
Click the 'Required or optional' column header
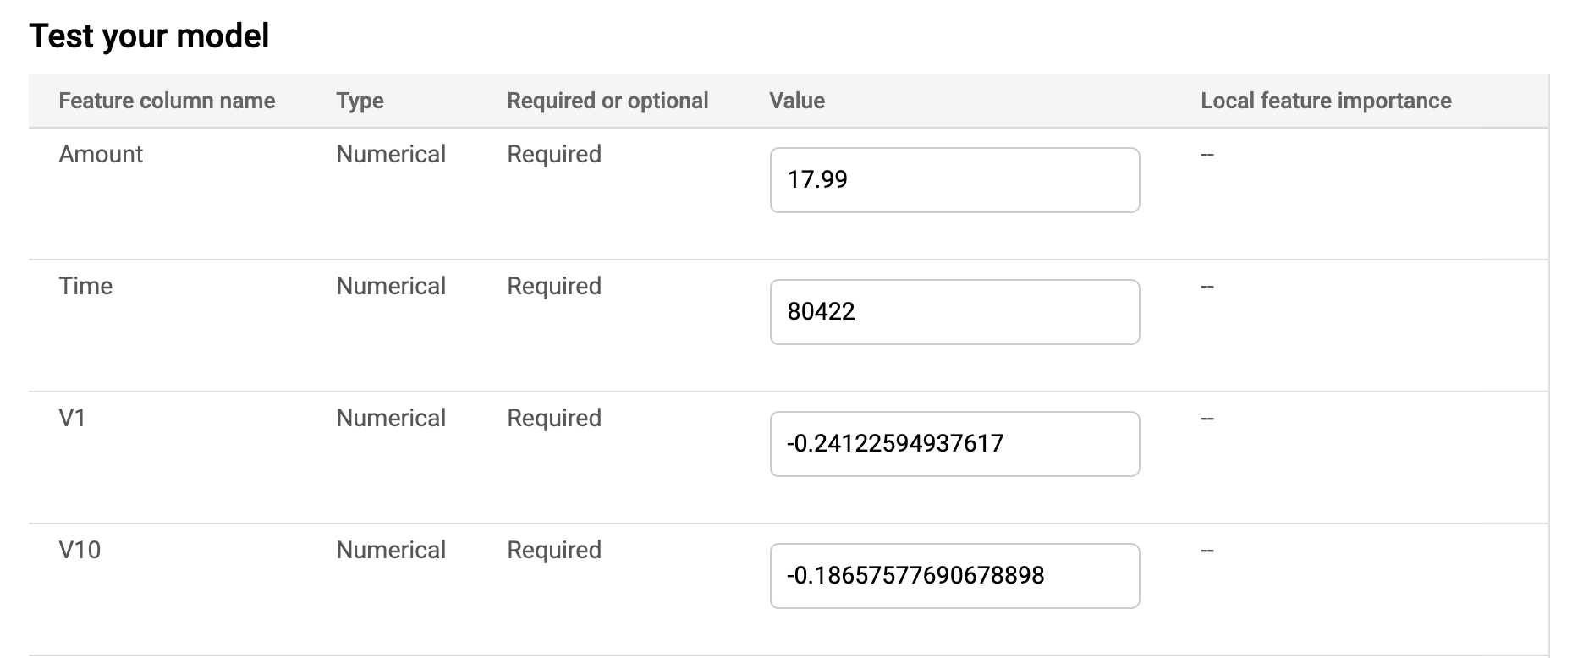(x=607, y=101)
